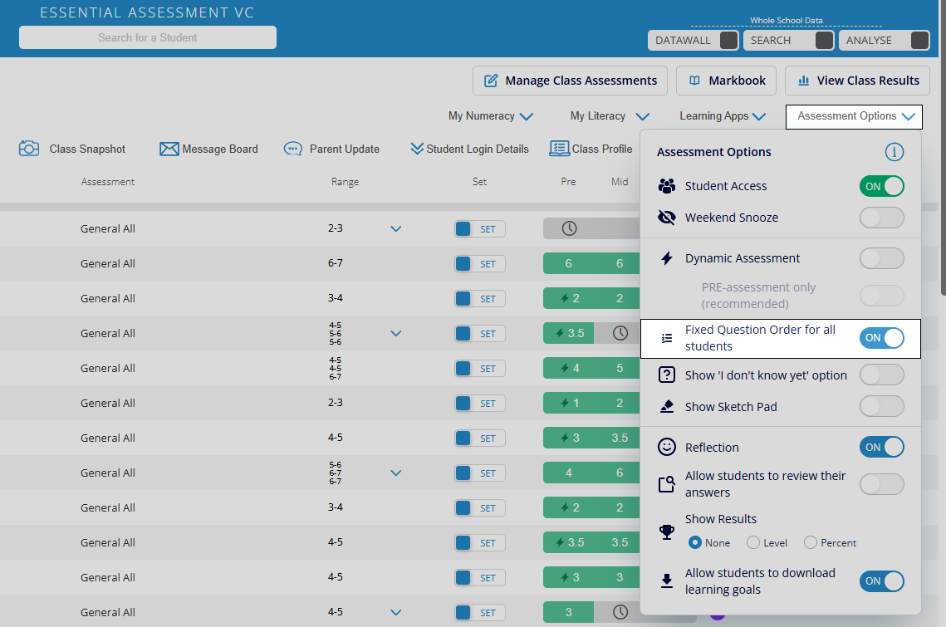The height and width of the screenshot is (627, 946).
Task: Disable the download learning goals toggle
Action: pyautogui.click(x=881, y=581)
